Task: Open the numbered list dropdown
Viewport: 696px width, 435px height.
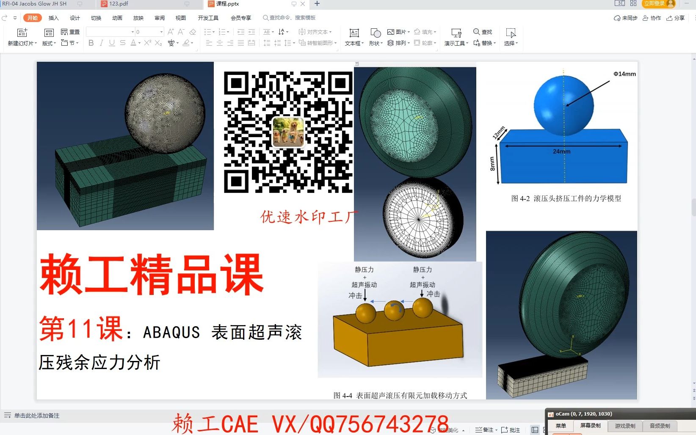Action: click(x=224, y=32)
